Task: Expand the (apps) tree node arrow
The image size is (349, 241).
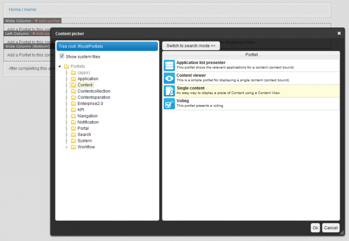Action: pos(67,72)
